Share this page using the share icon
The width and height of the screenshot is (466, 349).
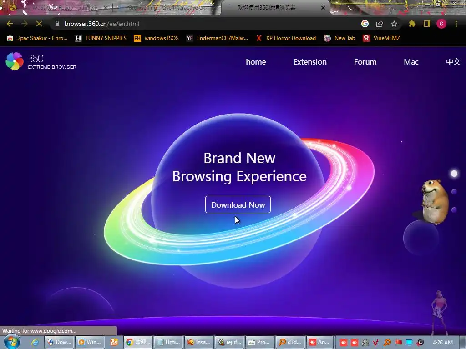tap(380, 24)
